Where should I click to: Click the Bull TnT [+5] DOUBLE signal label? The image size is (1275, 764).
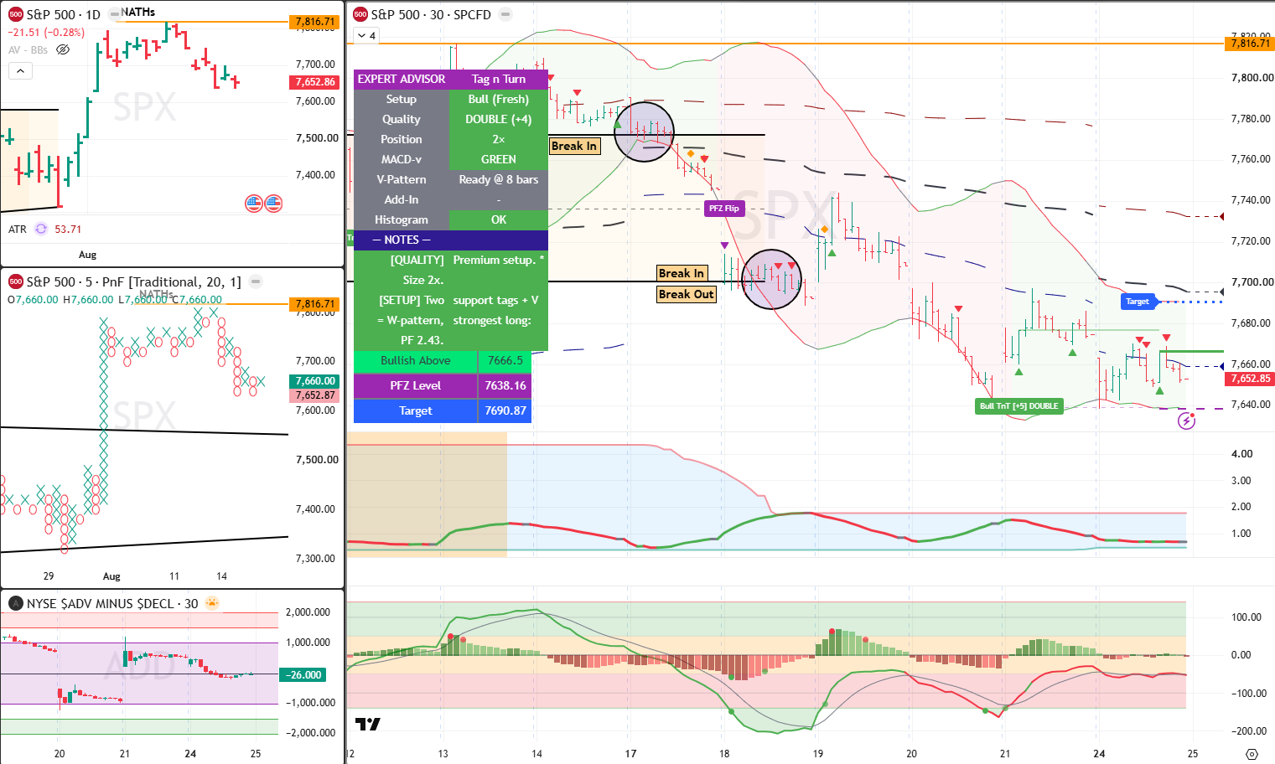(x=1018, y=406)
